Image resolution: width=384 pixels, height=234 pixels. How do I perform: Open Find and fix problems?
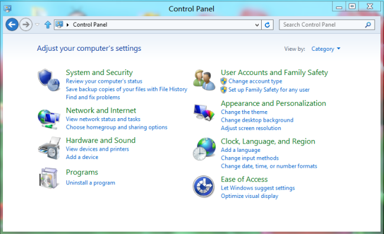coord(93,97)
